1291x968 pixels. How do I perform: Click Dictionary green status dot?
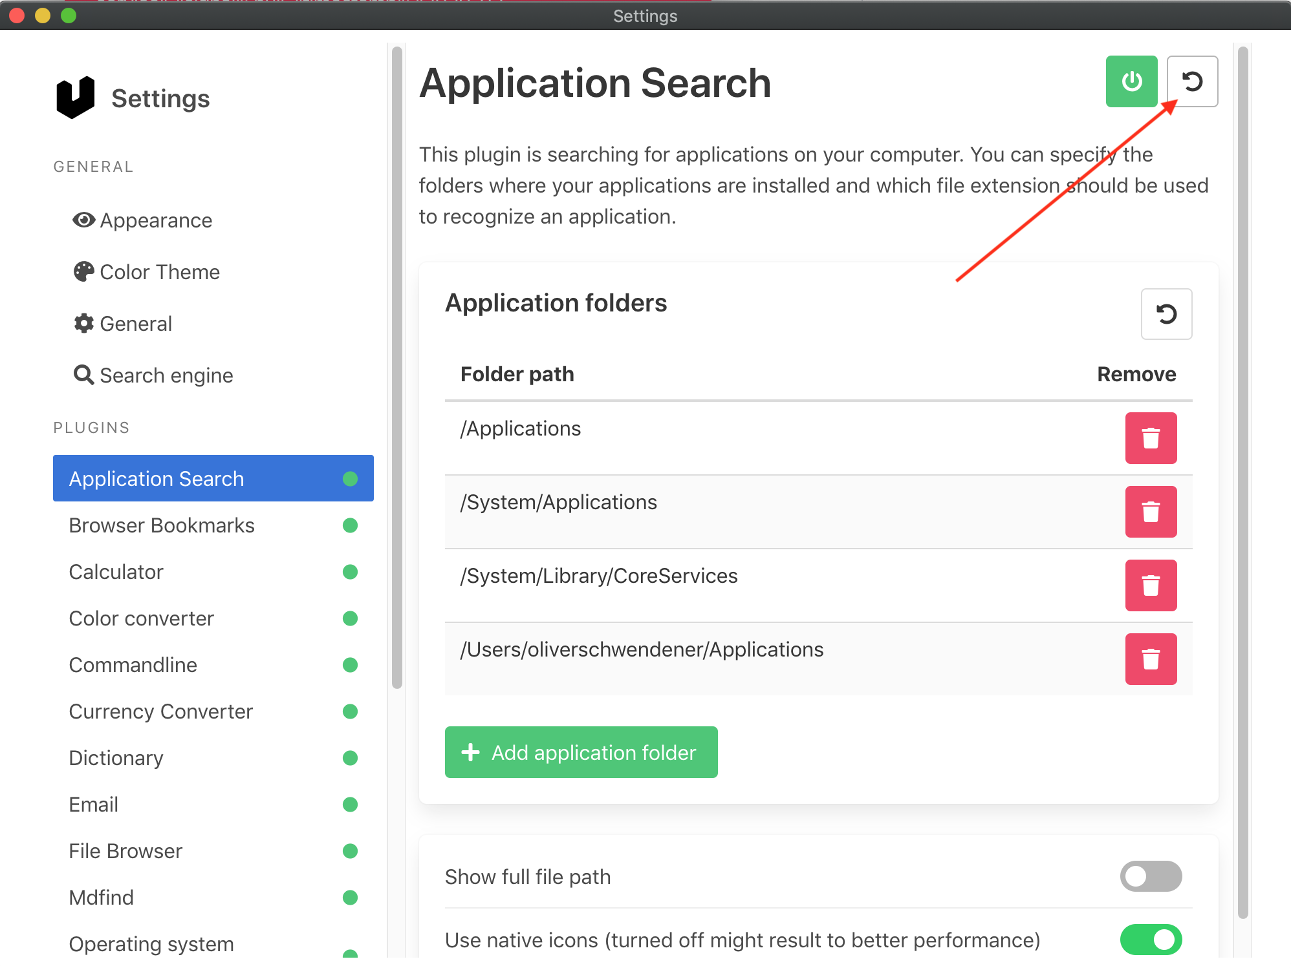tap(350, 758)
